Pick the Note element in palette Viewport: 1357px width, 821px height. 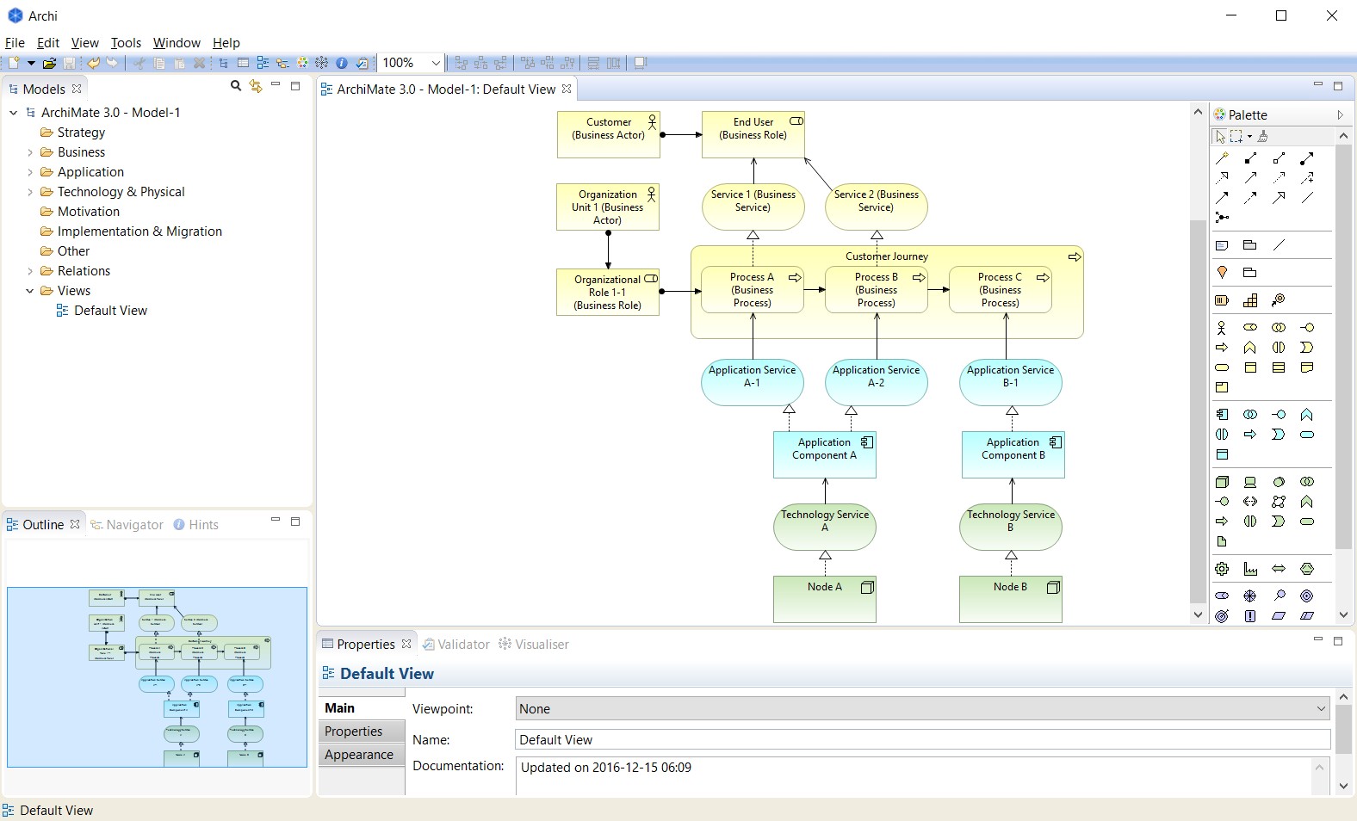click(1221, 246)
